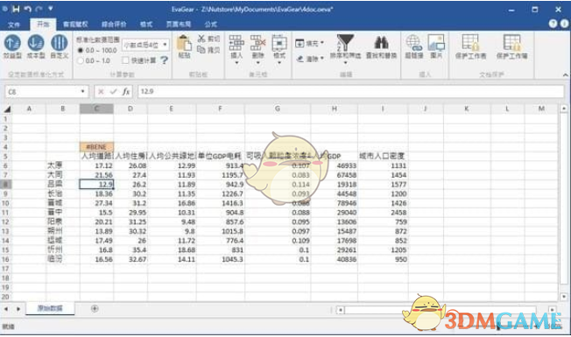Switch to the 格式 ribbon tab

click(x=146, y=25)
